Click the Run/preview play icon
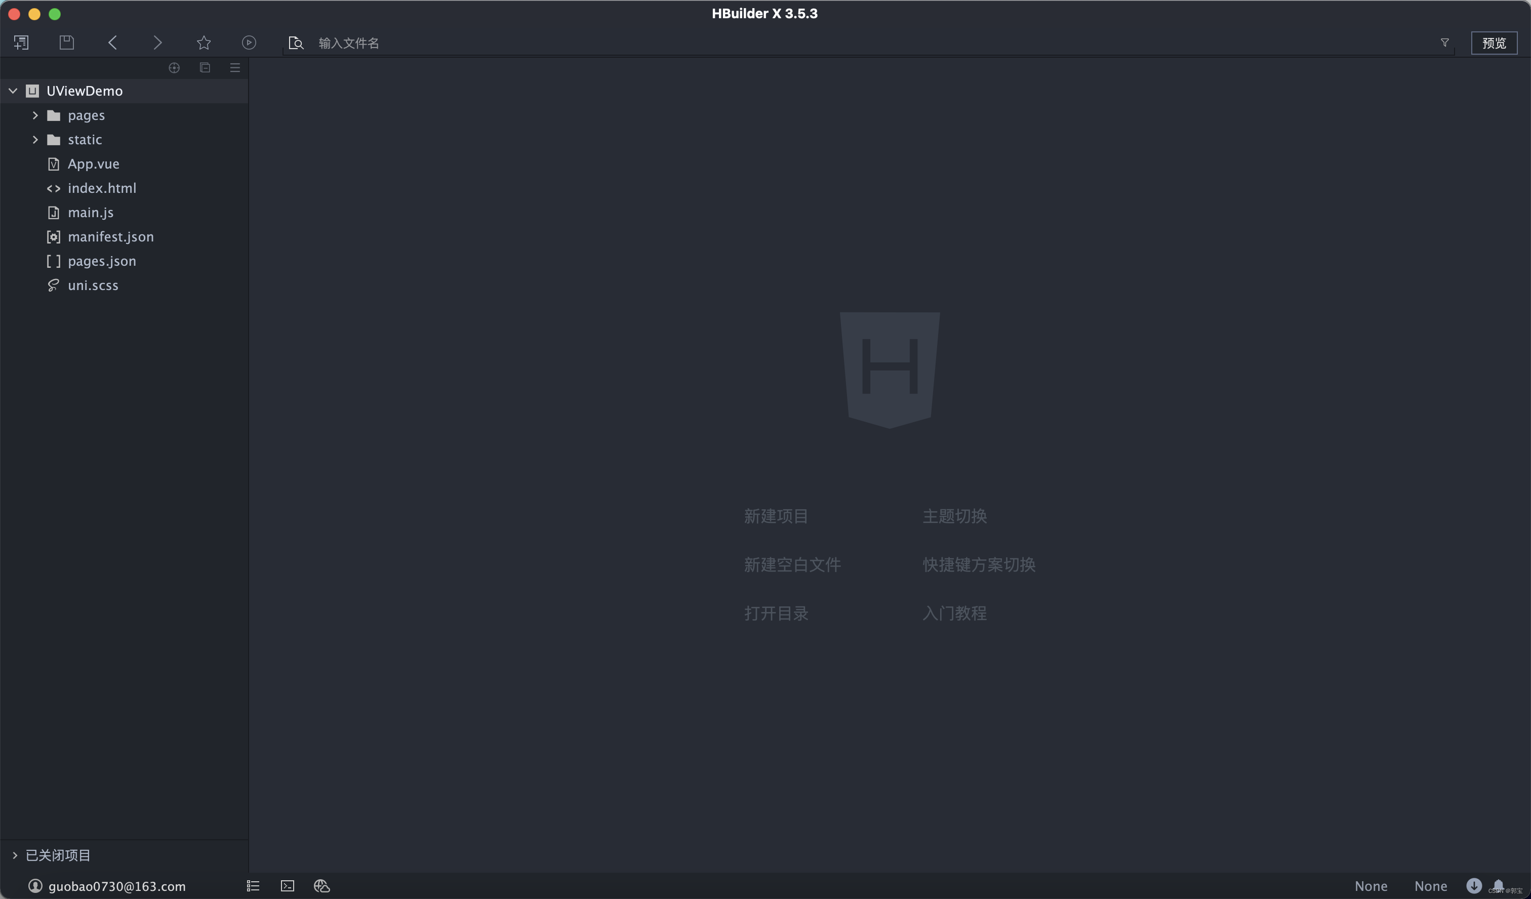This screenshot has width=1531, height=899. tap(249, 43)
